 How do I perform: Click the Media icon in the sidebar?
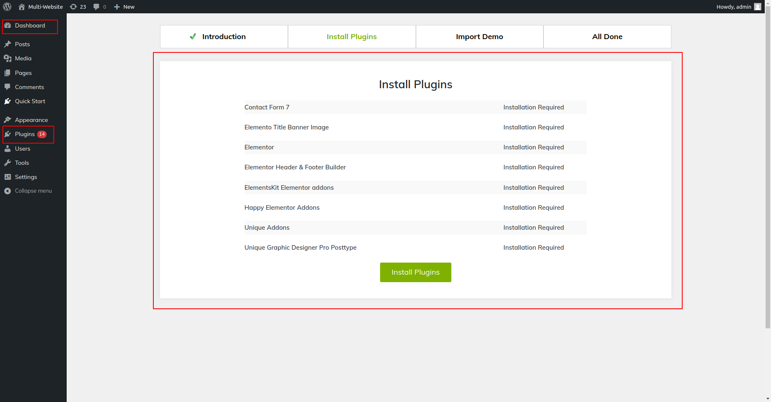coord(8,58)
